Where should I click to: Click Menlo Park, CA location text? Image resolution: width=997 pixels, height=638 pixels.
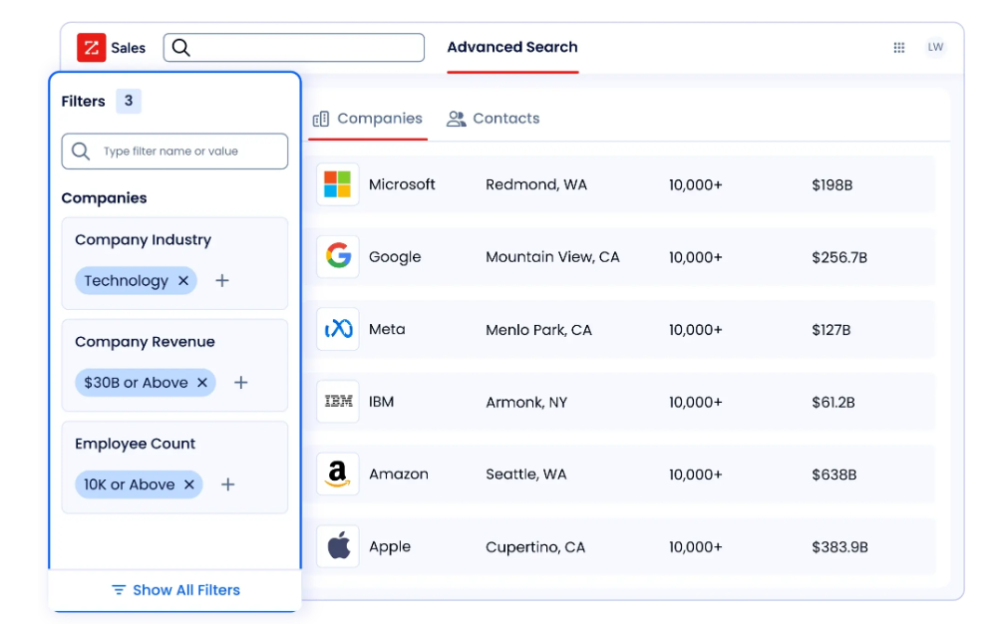(x=538, y=330)
